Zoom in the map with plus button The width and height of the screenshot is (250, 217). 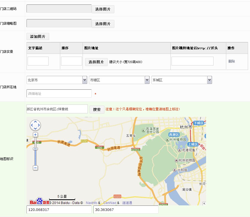(x=35, y=135)
